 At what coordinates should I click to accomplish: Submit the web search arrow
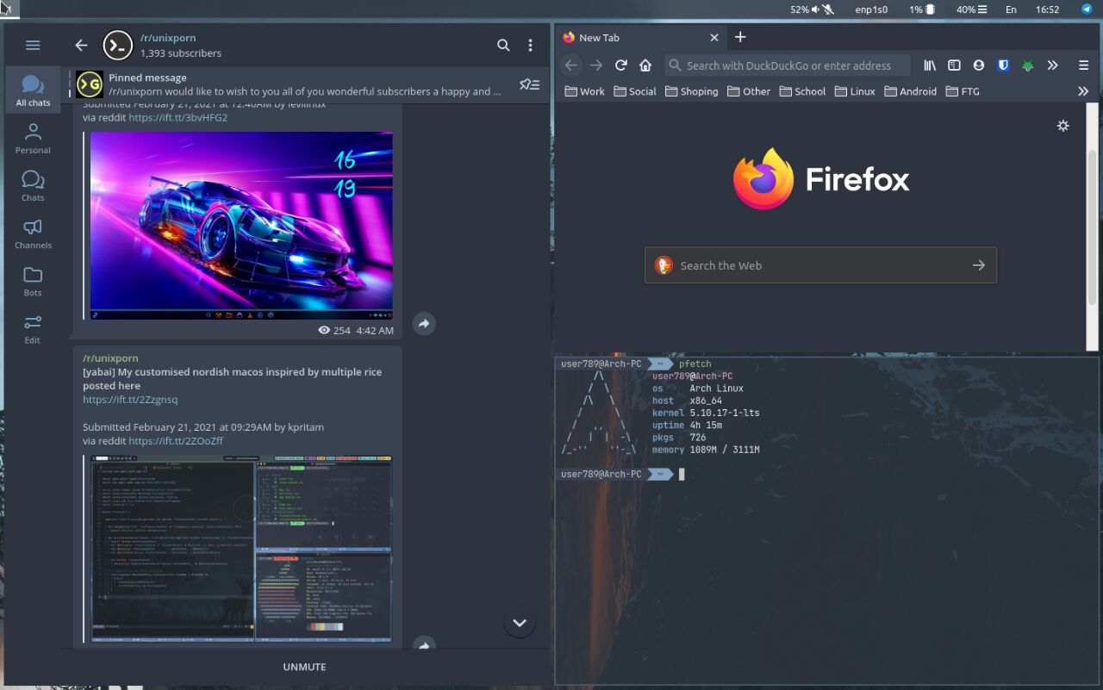978,265
